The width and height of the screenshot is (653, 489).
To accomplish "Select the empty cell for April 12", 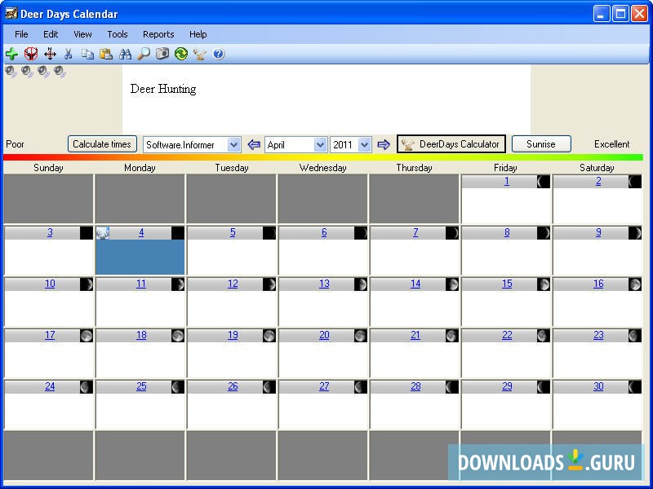I will 232,309.
